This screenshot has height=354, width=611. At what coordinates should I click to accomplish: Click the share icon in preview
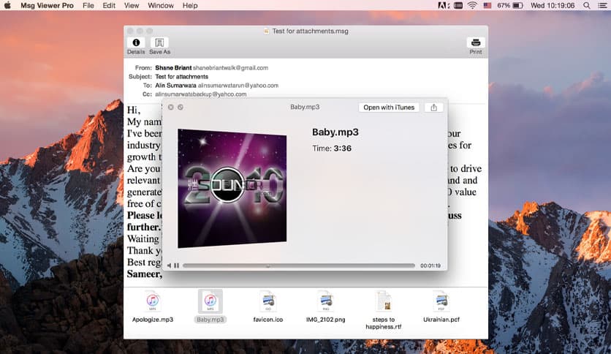433,108
